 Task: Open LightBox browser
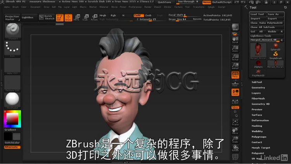tap(29, 17)
